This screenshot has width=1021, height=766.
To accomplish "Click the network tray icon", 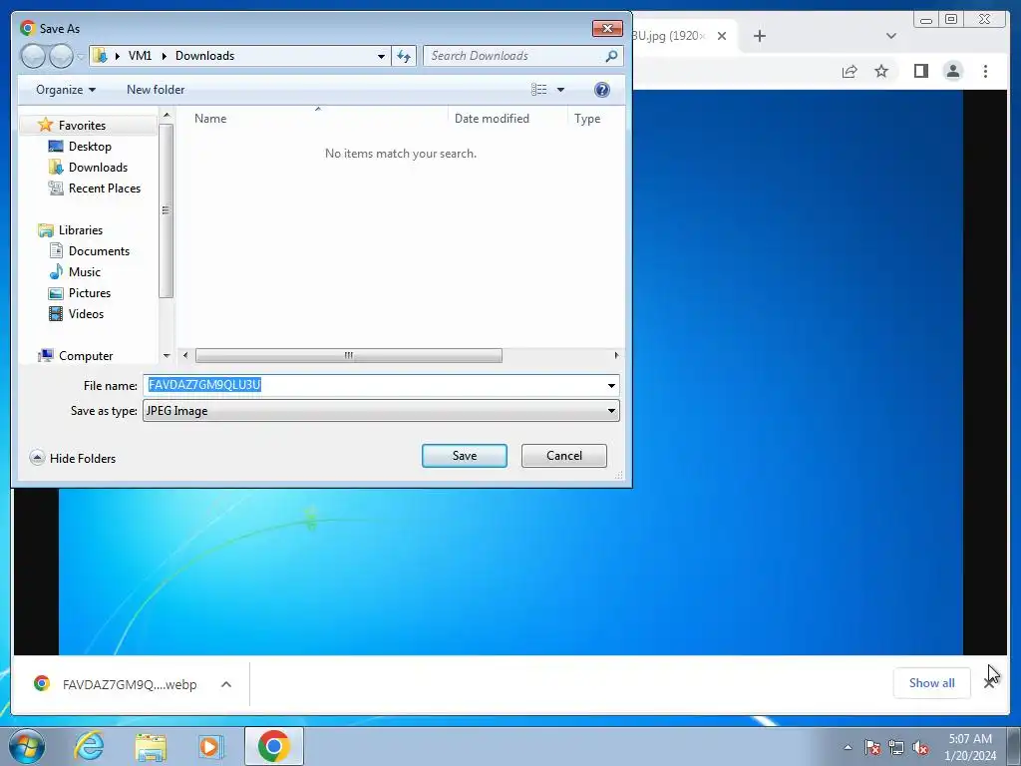I will coord(896,747).
